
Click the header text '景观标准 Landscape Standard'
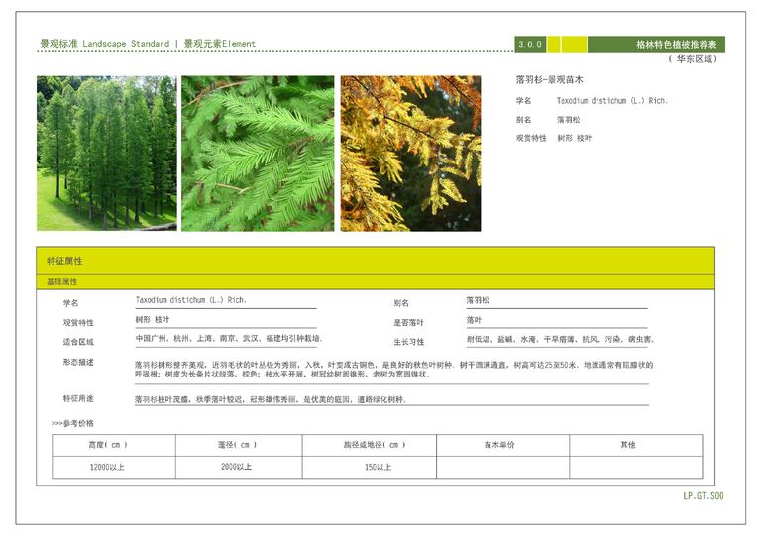pyautogui.click(x=105, y=44)
